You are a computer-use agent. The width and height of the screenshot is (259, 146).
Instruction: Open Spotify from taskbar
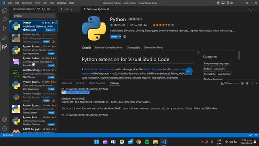(147, 142)
